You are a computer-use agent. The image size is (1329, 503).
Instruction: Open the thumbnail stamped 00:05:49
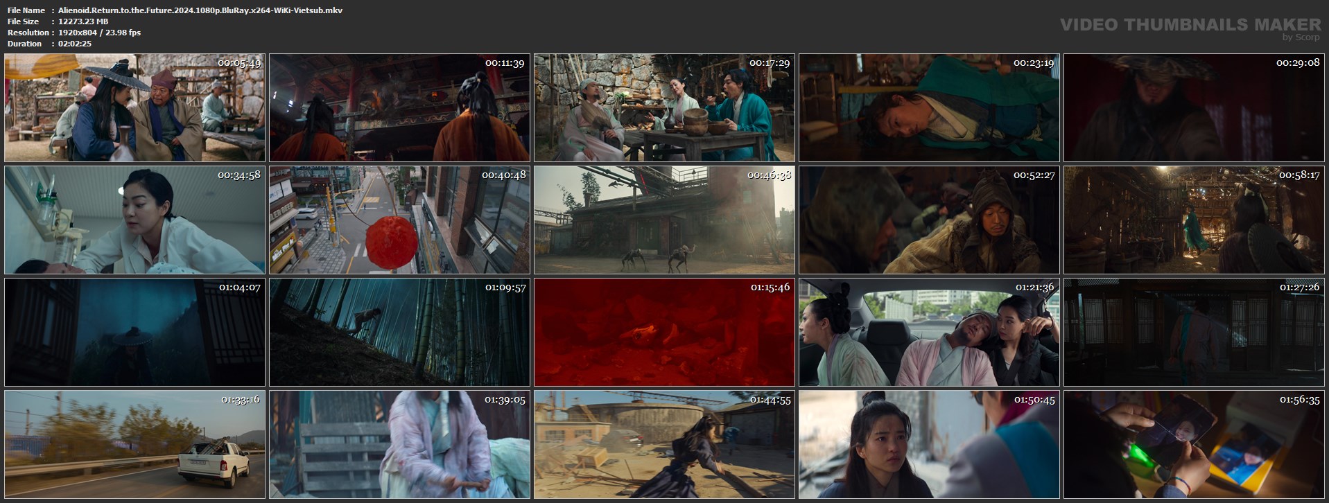(x=134, y=108)
